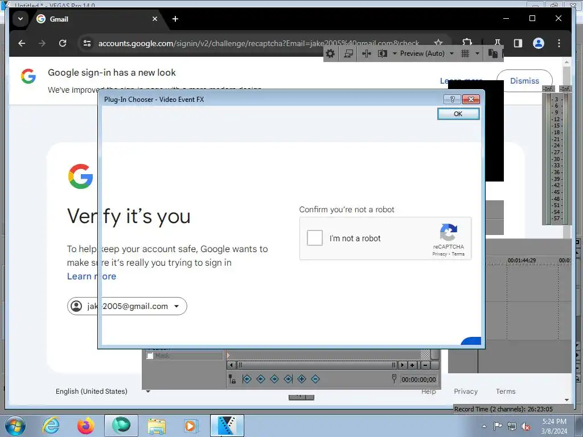This screenshot has width=583, height=437.
Task: Open Chrome three-dot menu
Action: (x=559, y=43)
